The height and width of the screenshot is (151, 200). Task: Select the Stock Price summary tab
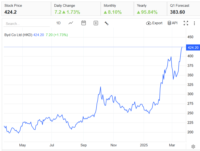coord(26,9)
